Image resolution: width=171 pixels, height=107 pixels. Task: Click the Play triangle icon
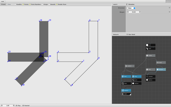[16, 106]
